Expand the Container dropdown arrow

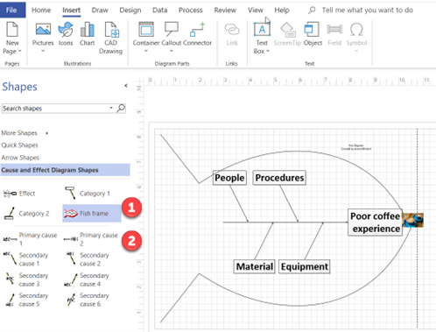tap(146, 51)
